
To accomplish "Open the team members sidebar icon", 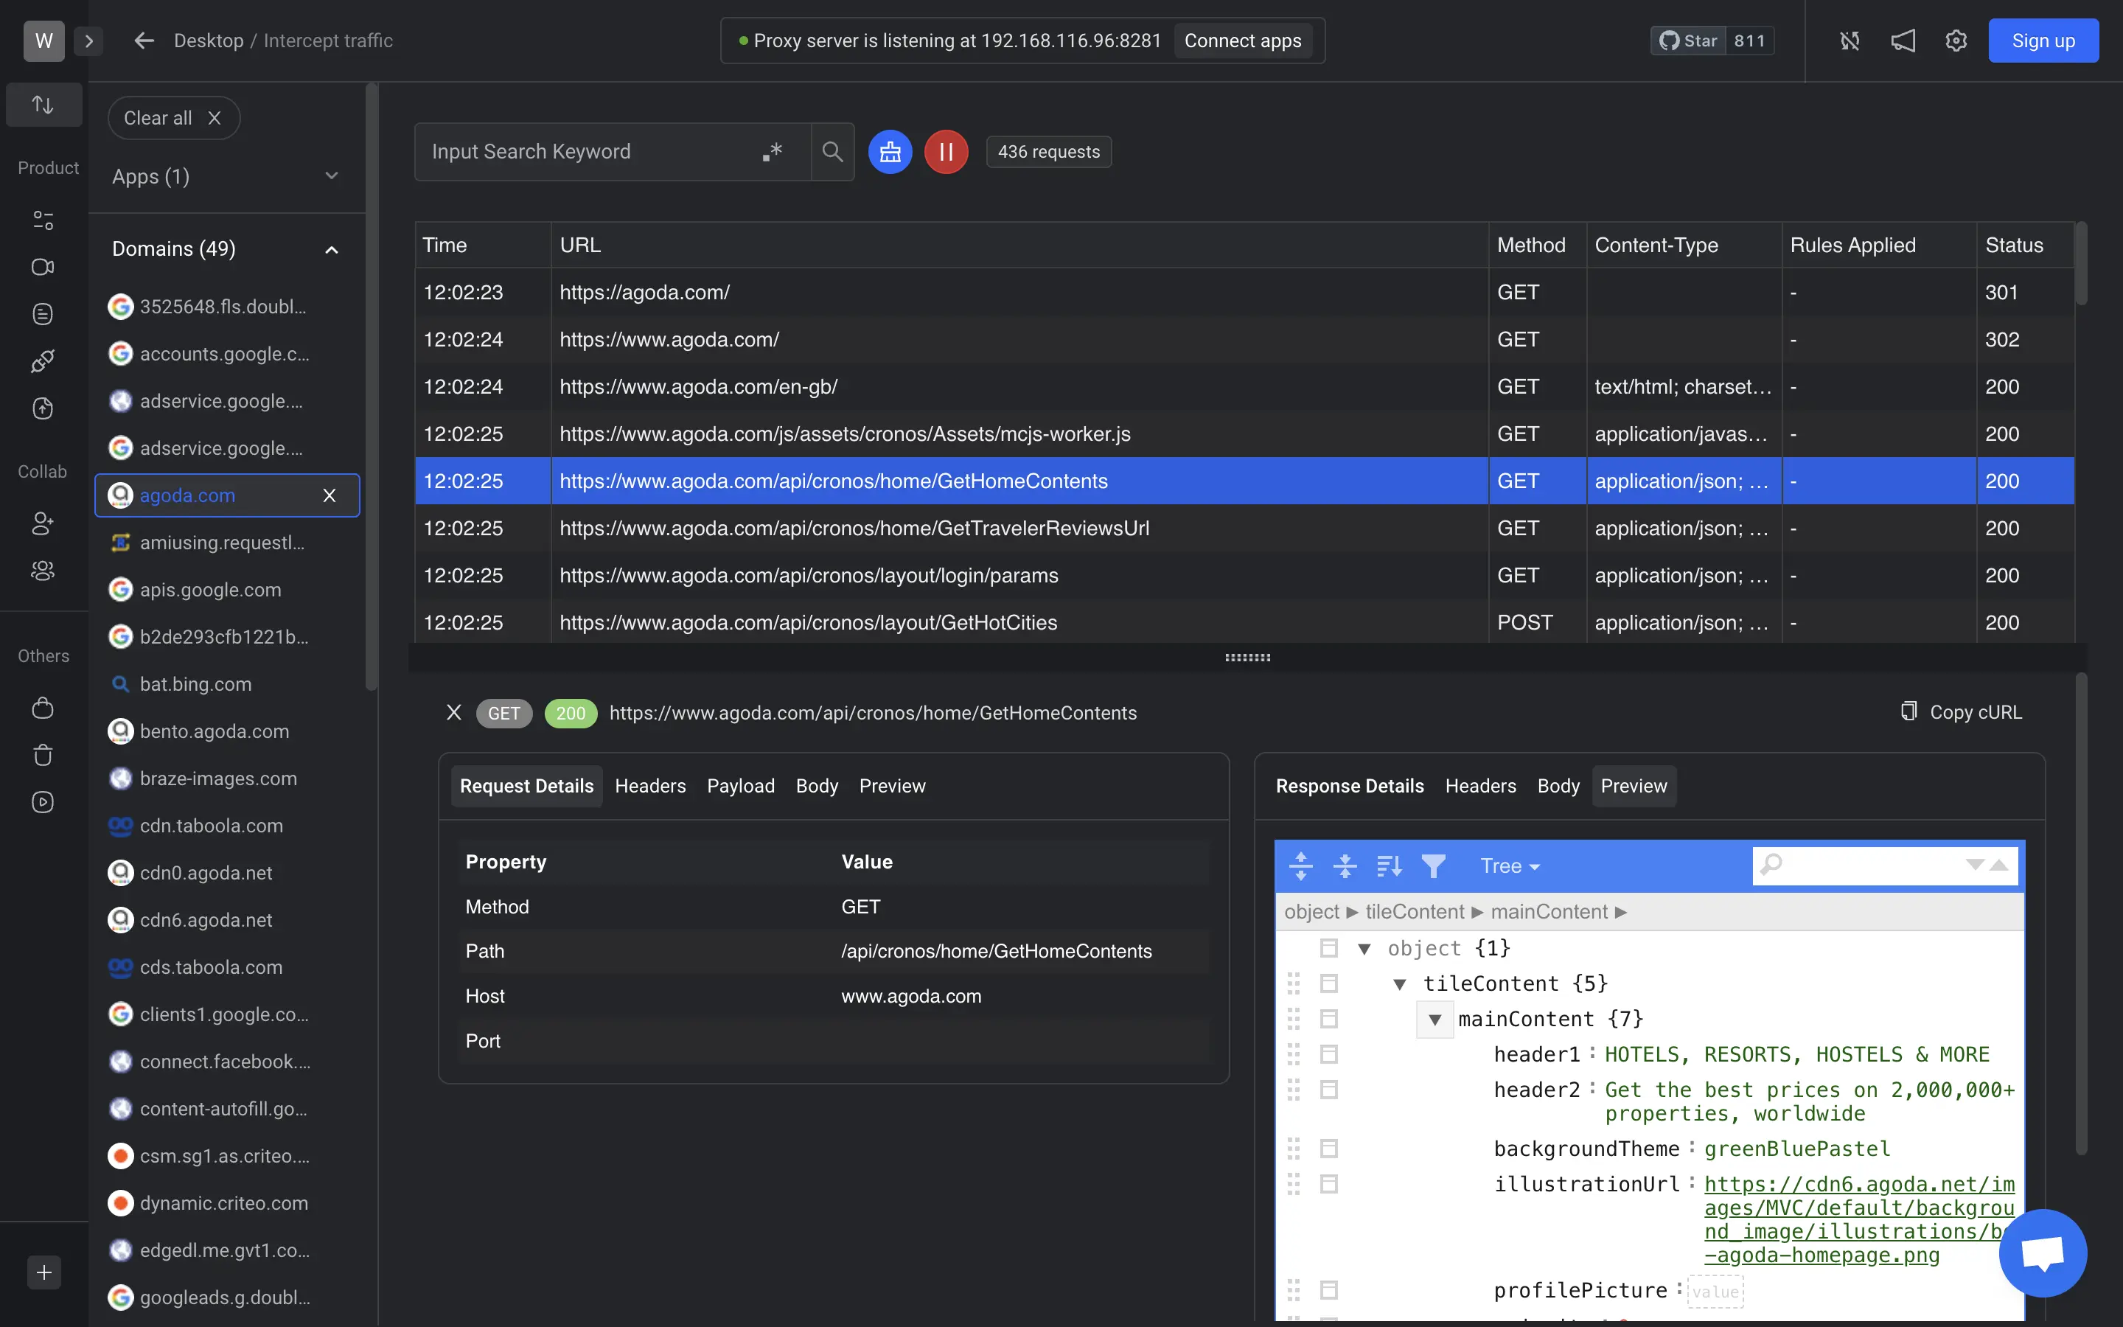I will (x=43, y=571).
